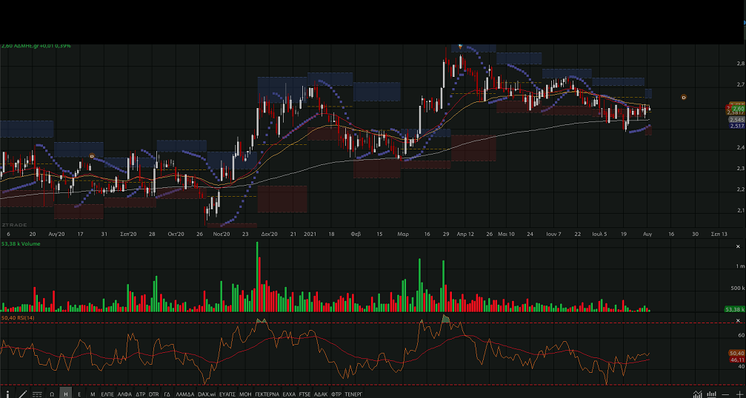Zoom out with the minus icon
This screenshot has width=746, height=398.
tap(726, 394)
